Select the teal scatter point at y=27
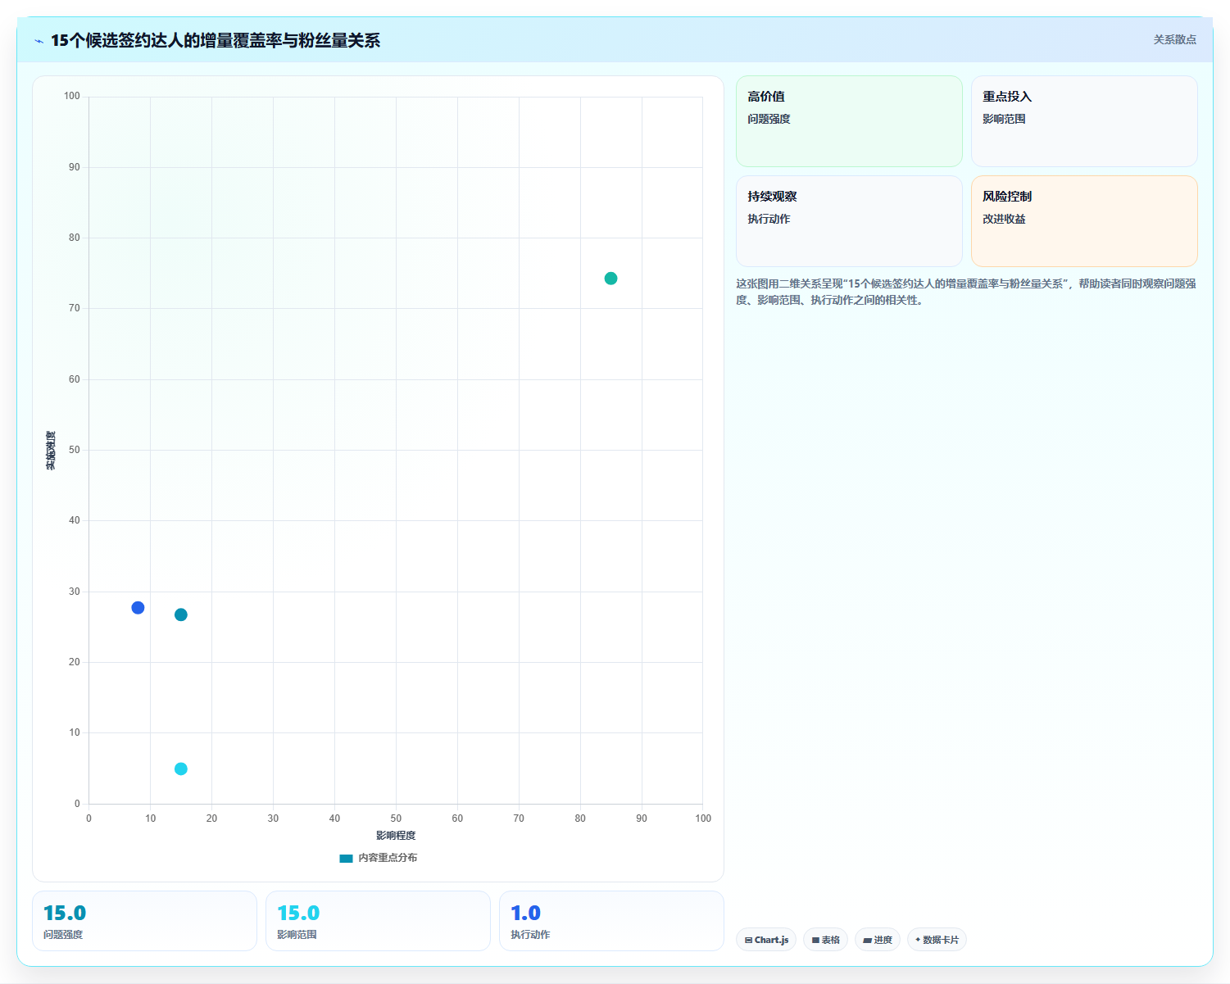Screen dimensions: 1230x984 click(x=181, y=614)
